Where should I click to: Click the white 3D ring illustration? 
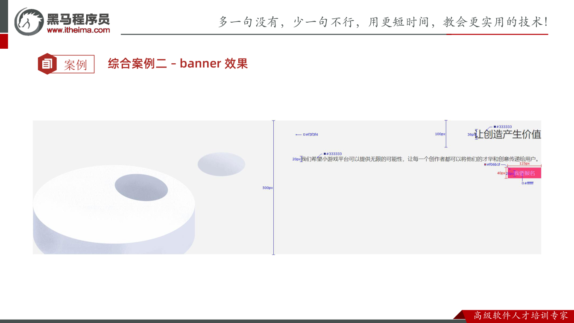coord(114,209)
